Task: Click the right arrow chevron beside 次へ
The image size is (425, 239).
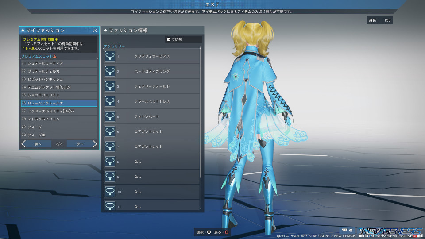Action: click(94, 144)
